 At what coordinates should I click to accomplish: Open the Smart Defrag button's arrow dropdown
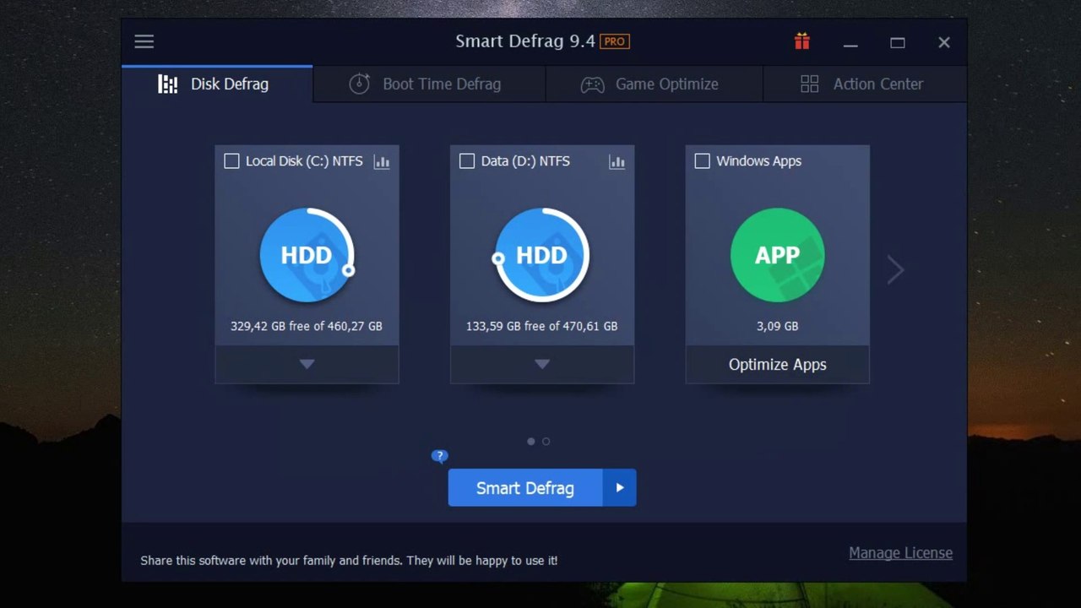(x=619, y=488)
